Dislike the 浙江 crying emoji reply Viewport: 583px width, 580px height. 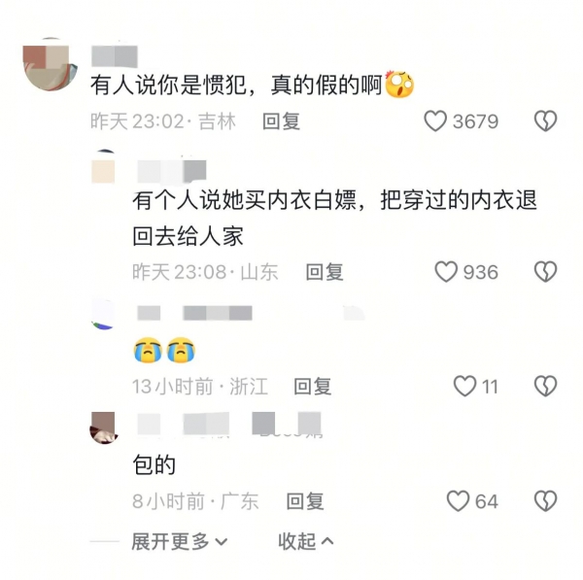click(x=545, y=386)
